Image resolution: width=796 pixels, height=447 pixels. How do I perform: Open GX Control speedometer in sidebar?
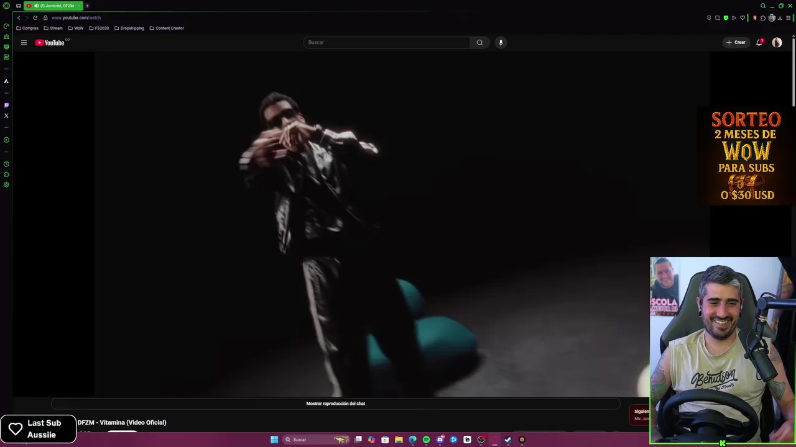(x=6, y=26)
